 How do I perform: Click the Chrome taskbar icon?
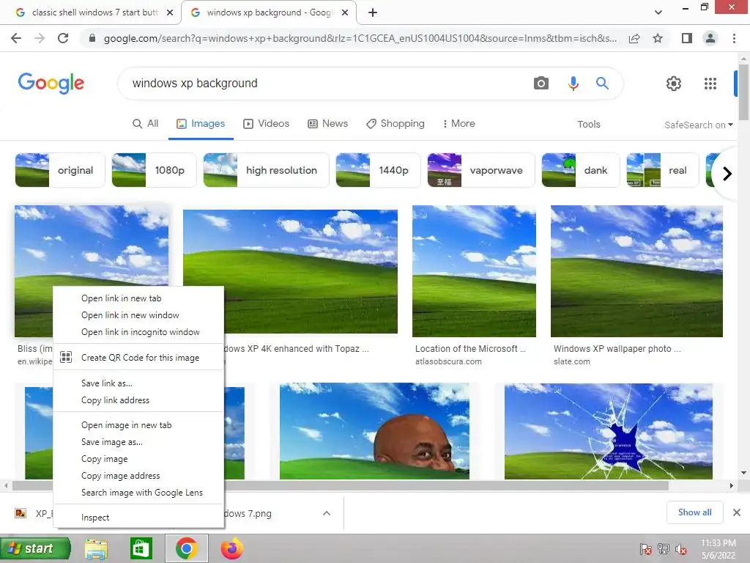pos(187,548)
